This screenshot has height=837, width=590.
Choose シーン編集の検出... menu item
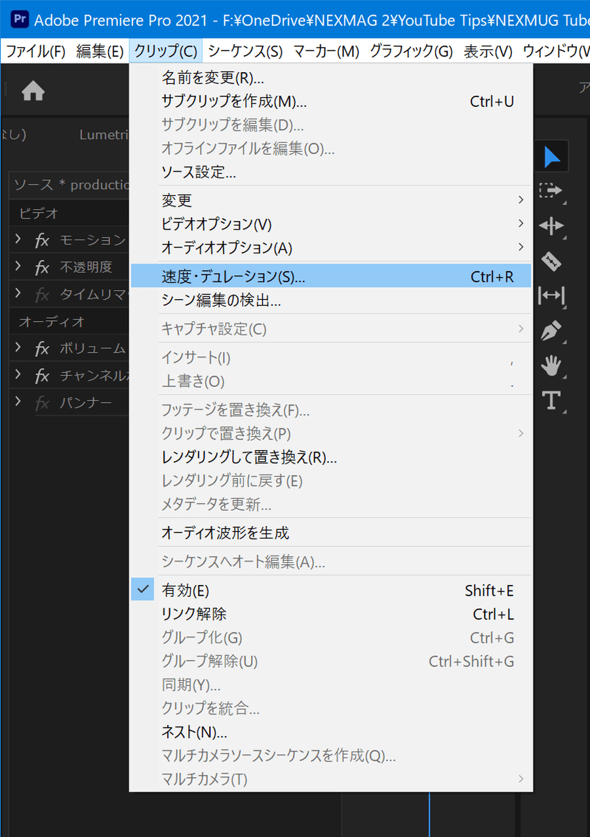pos(331,301)
